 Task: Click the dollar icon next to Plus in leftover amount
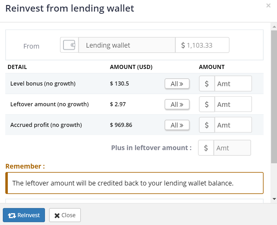click(206, 148)
